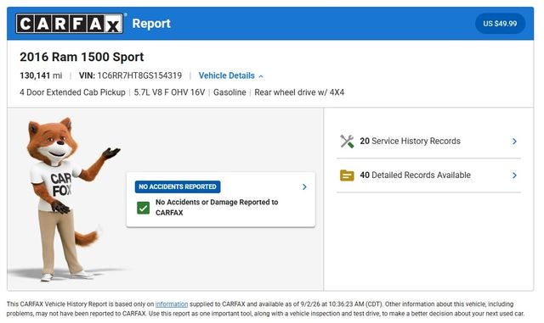Open the information hyperlink in the disclaimer
Image resolution: width=544 pixels, height=323 pixels.
(172, 304)
